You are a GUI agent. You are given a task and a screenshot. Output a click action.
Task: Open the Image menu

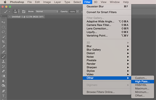[x=47, y=2]
